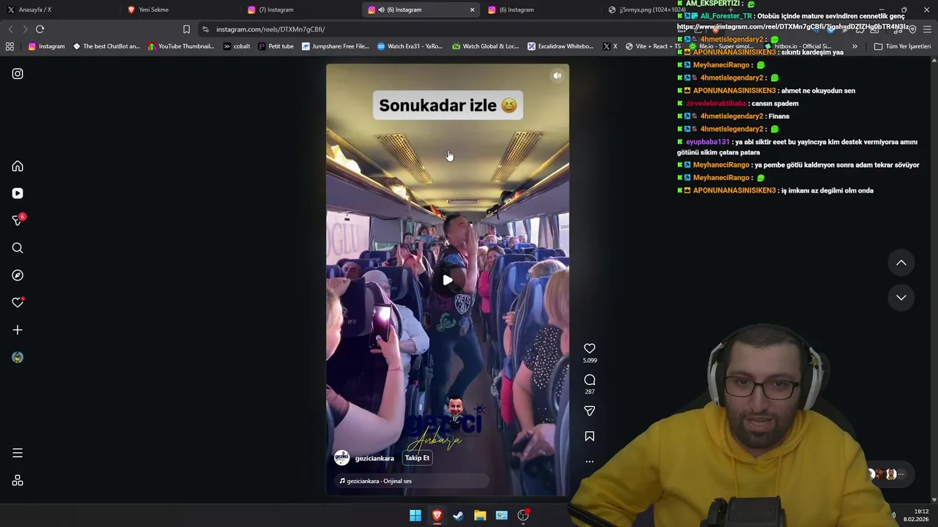This screenshot has width=938, height=527.
Task: Click the Takip Et follow button
Action: 417,458
